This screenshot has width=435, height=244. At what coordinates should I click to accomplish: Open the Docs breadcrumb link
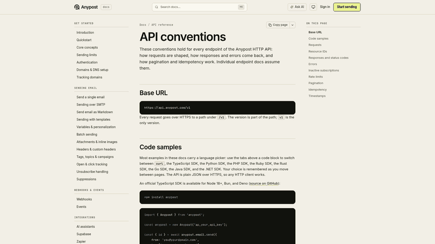click(x=142, y=25)
